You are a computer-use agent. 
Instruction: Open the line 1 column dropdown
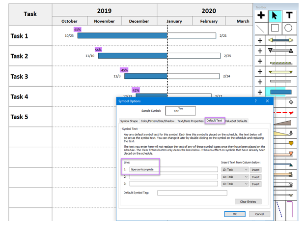(235, 170)
